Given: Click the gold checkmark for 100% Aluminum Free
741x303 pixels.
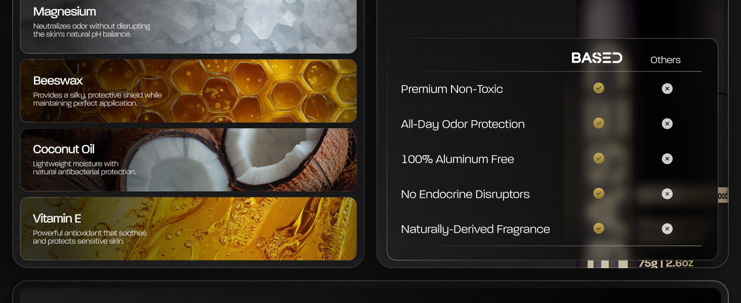Looking at the screenshot, I should [599, 159].
